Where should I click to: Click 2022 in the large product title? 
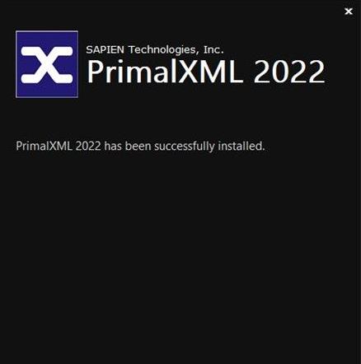(289, 72)
